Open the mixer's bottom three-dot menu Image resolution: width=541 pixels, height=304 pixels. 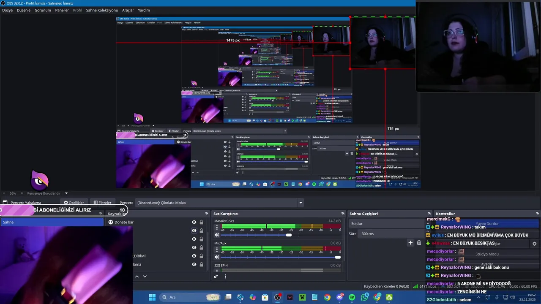tap(225, 277)
